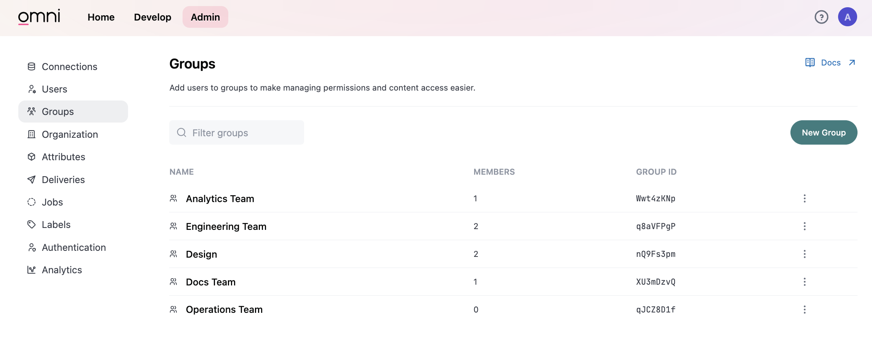Image resolution: width=872 pixels, height=341 pixels.
Task: Open the Docs external link
Action: pos(830,63)
